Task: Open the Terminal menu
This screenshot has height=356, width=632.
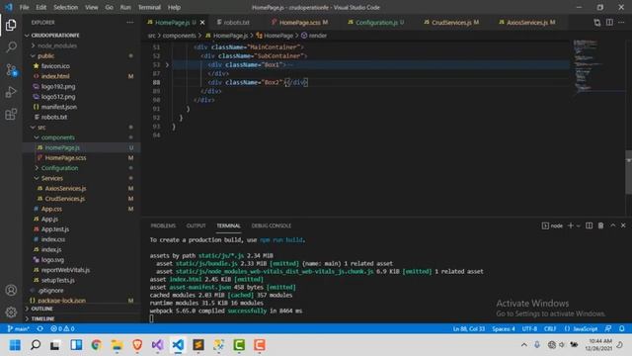Action: [149, 7]
